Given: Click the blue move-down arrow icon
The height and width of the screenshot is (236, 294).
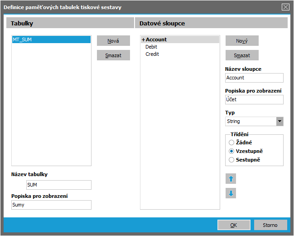Looking at the screenshot, I should tap(231, 193).
